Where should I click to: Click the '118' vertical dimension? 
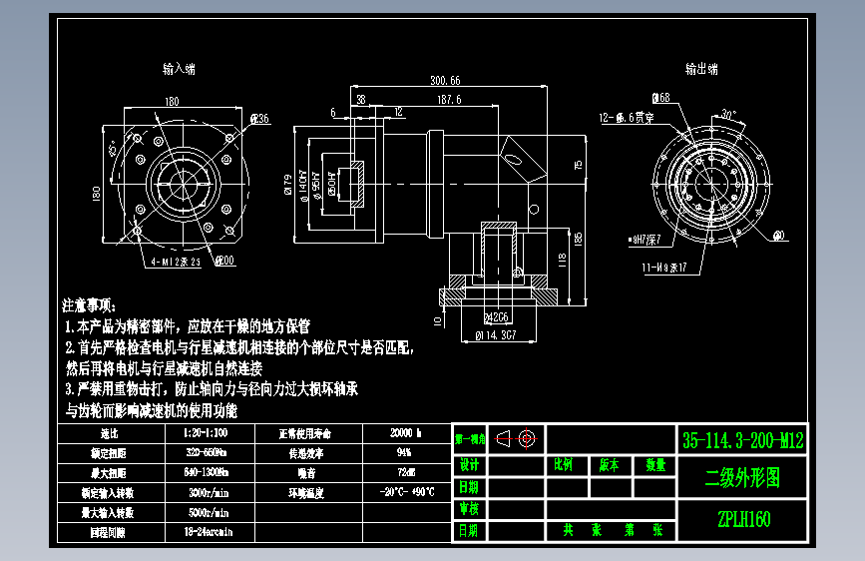[562, 261]
